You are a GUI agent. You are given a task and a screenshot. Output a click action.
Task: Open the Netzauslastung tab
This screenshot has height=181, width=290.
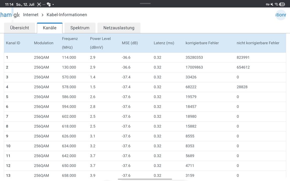(x=119, y=28)
